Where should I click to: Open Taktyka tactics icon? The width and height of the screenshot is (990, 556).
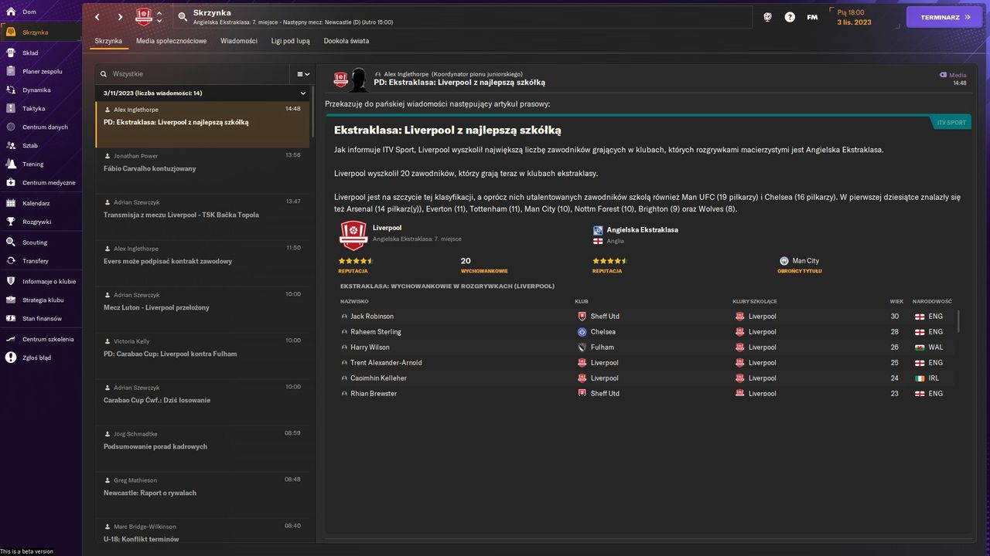(x=11, y=108)
